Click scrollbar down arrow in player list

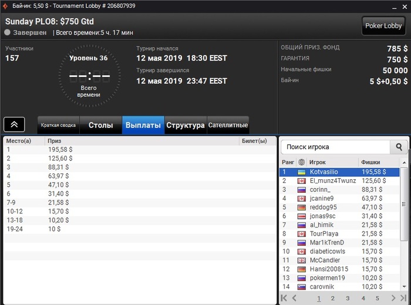404,287
